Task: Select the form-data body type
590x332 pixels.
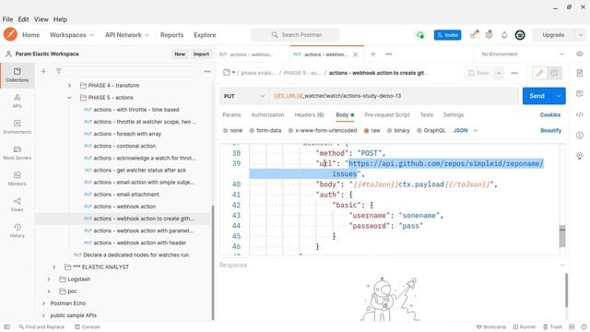Action: 265,131
